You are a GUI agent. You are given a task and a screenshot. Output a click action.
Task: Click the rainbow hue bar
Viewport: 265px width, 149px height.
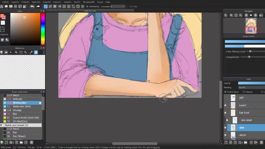(43, 29)
